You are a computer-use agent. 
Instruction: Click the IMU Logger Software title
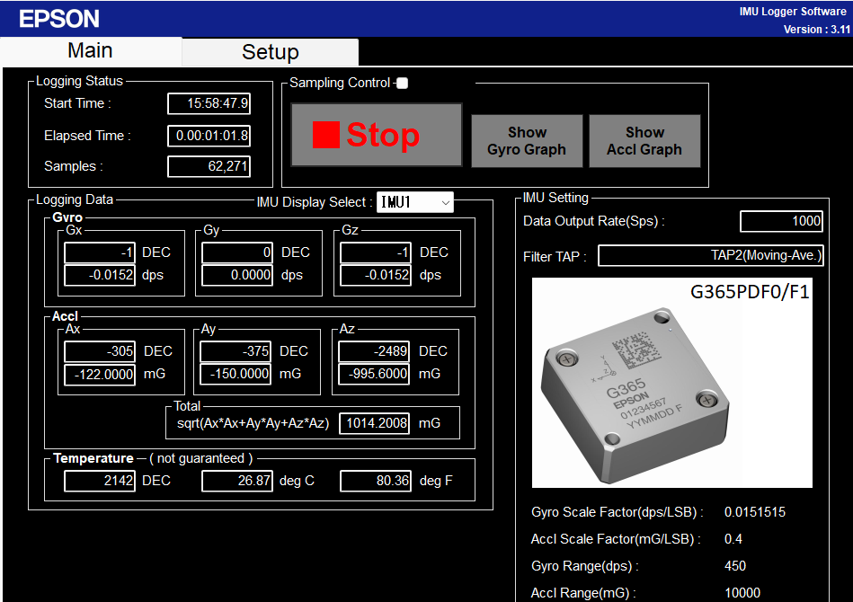coord(793,12)
